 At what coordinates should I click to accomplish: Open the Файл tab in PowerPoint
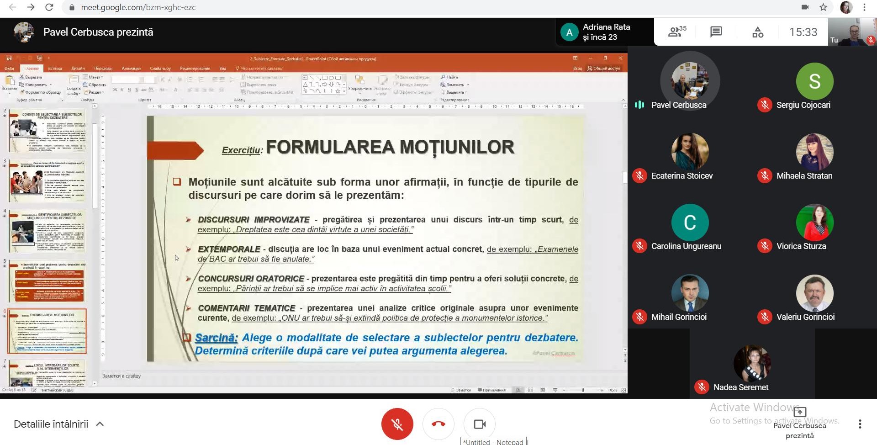pos(9,69)
